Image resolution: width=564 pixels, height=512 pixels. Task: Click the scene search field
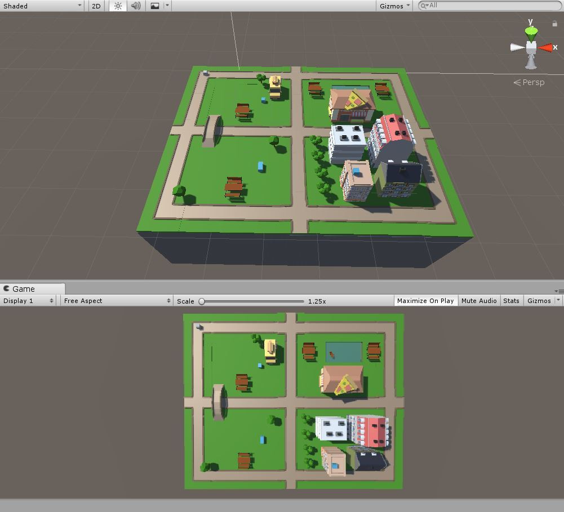click(x=490, y=6)
